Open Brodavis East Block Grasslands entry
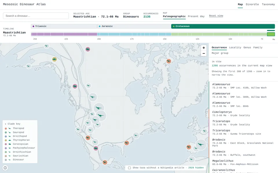The height and width of the screenshot is (173, 278). (243, 142)
